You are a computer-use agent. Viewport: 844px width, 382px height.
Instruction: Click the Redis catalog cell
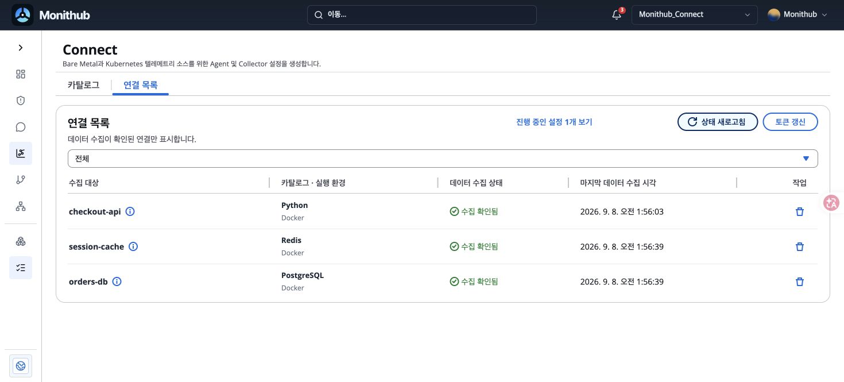291,240
